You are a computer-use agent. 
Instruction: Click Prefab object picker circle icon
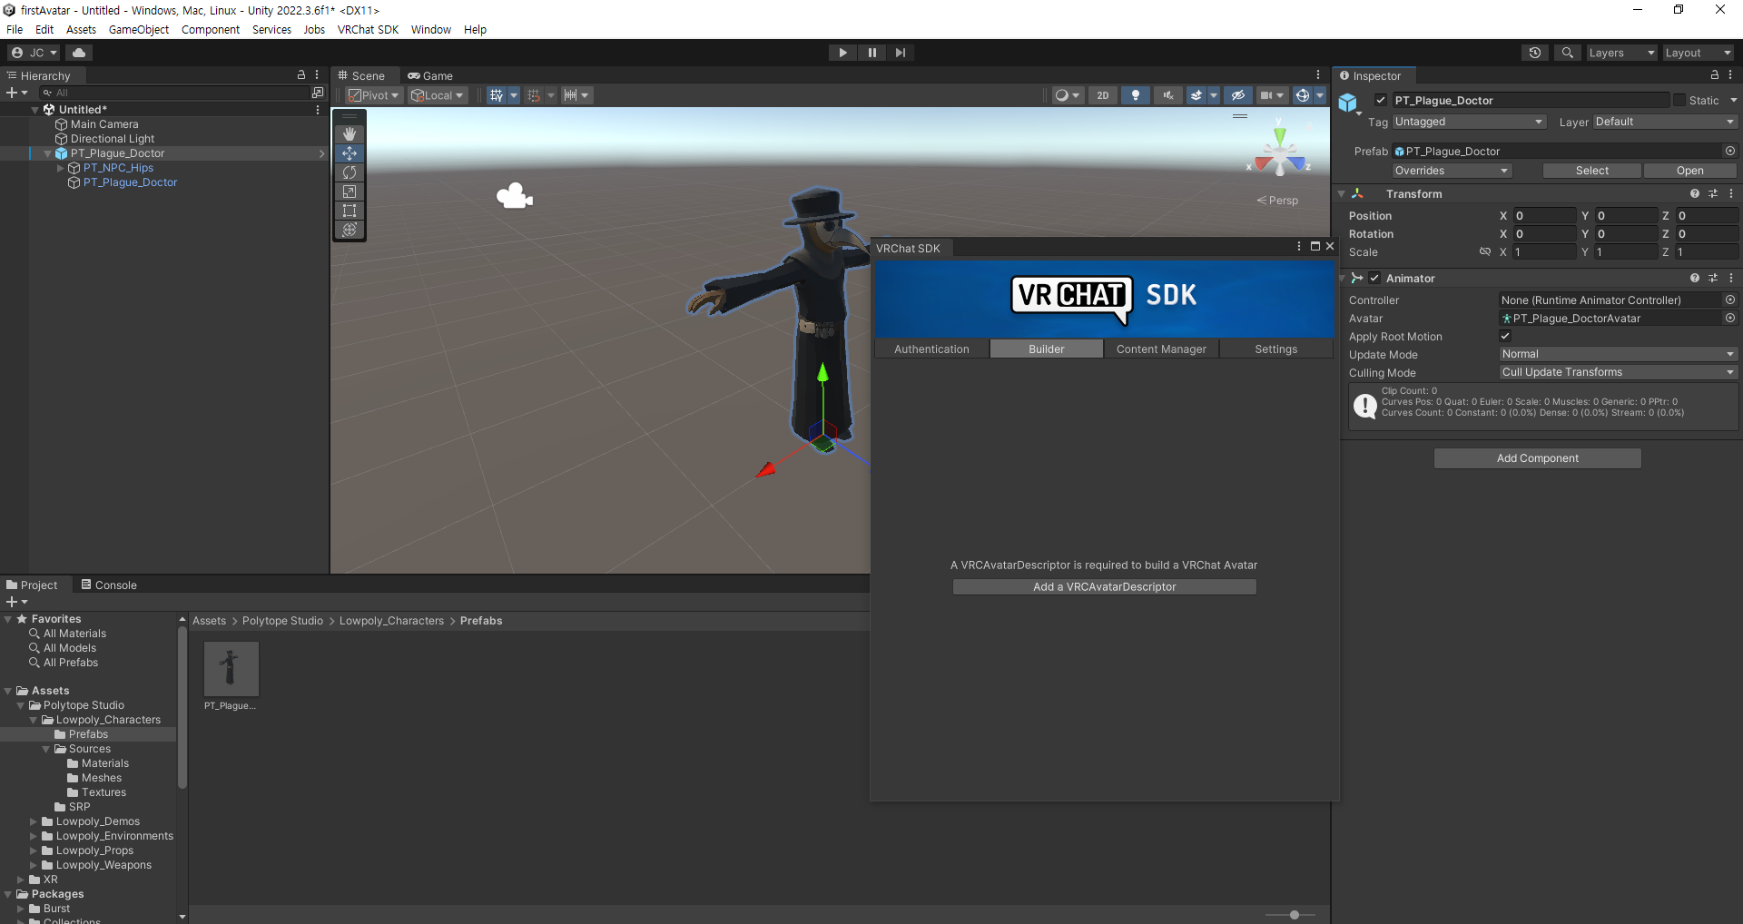click(1729, 151)
